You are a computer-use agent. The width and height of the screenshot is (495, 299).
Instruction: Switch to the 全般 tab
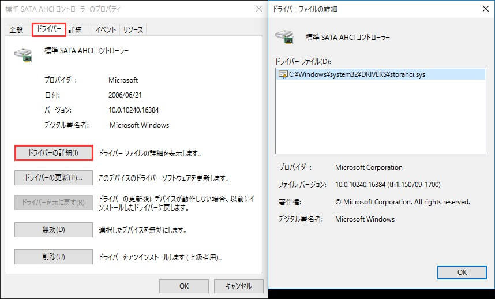(16, 29)
